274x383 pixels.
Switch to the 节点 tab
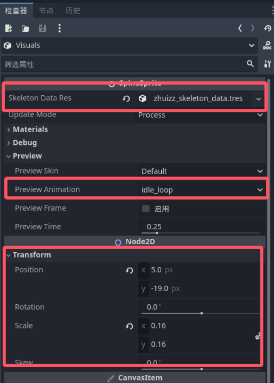pyautogui.click(x=46, y=11)
